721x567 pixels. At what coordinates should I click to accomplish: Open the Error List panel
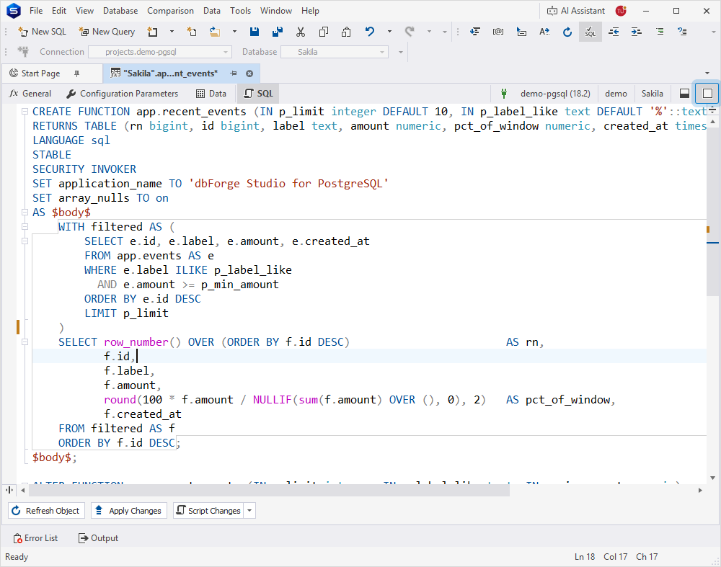[35, 538]
